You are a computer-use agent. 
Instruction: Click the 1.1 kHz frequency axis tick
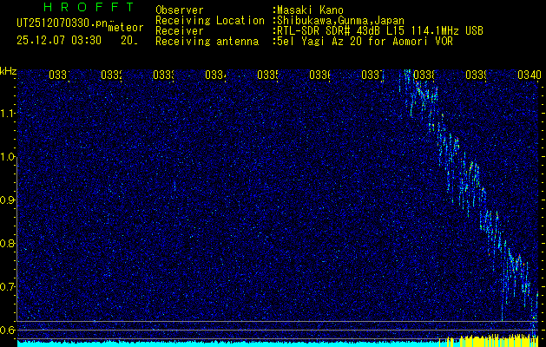(8, 114)
